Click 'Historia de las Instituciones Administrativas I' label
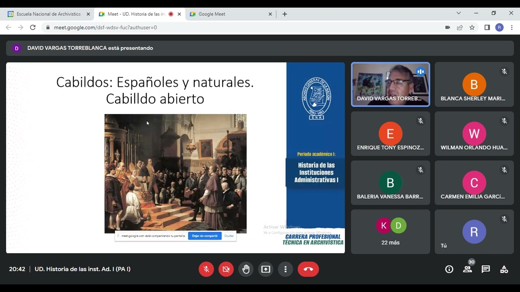 pyautogui.click(x=316, y=172)
